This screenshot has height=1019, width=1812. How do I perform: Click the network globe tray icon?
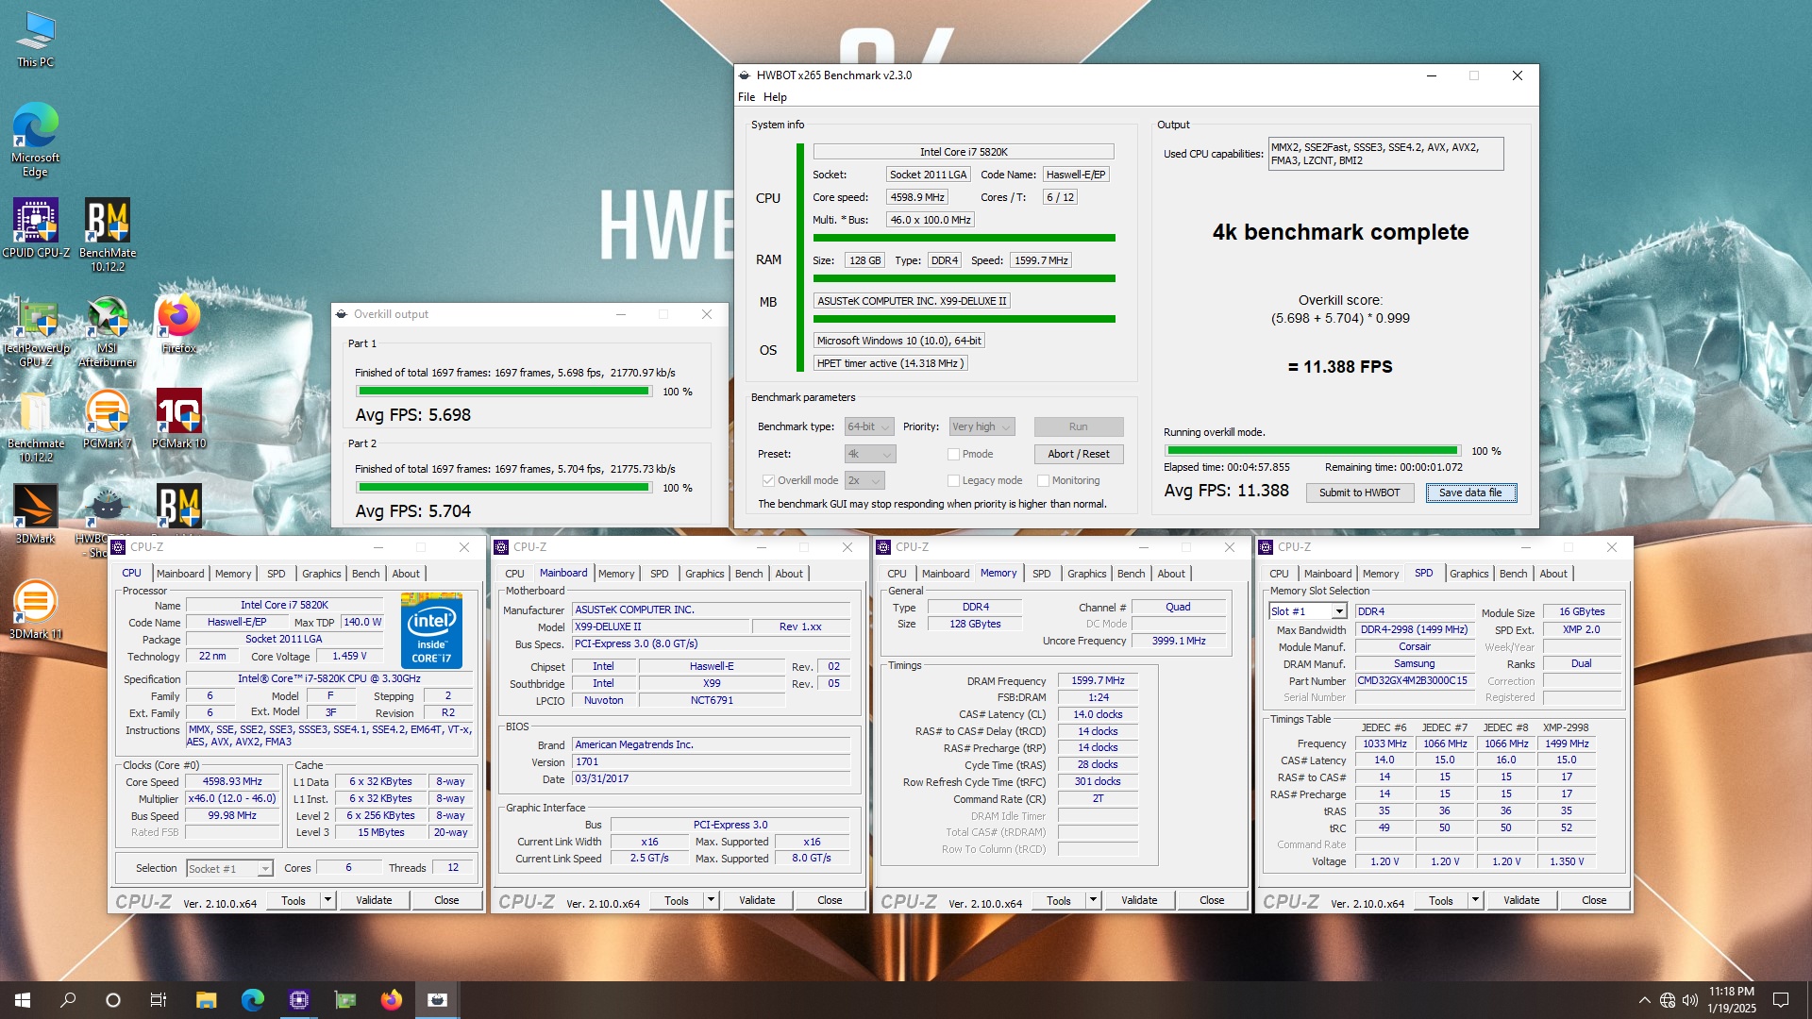(1668, 1000)
